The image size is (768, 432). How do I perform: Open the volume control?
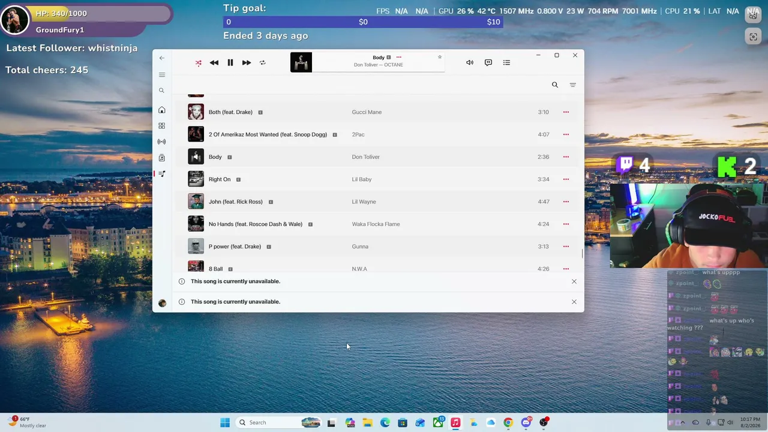[x=470, y=62]
